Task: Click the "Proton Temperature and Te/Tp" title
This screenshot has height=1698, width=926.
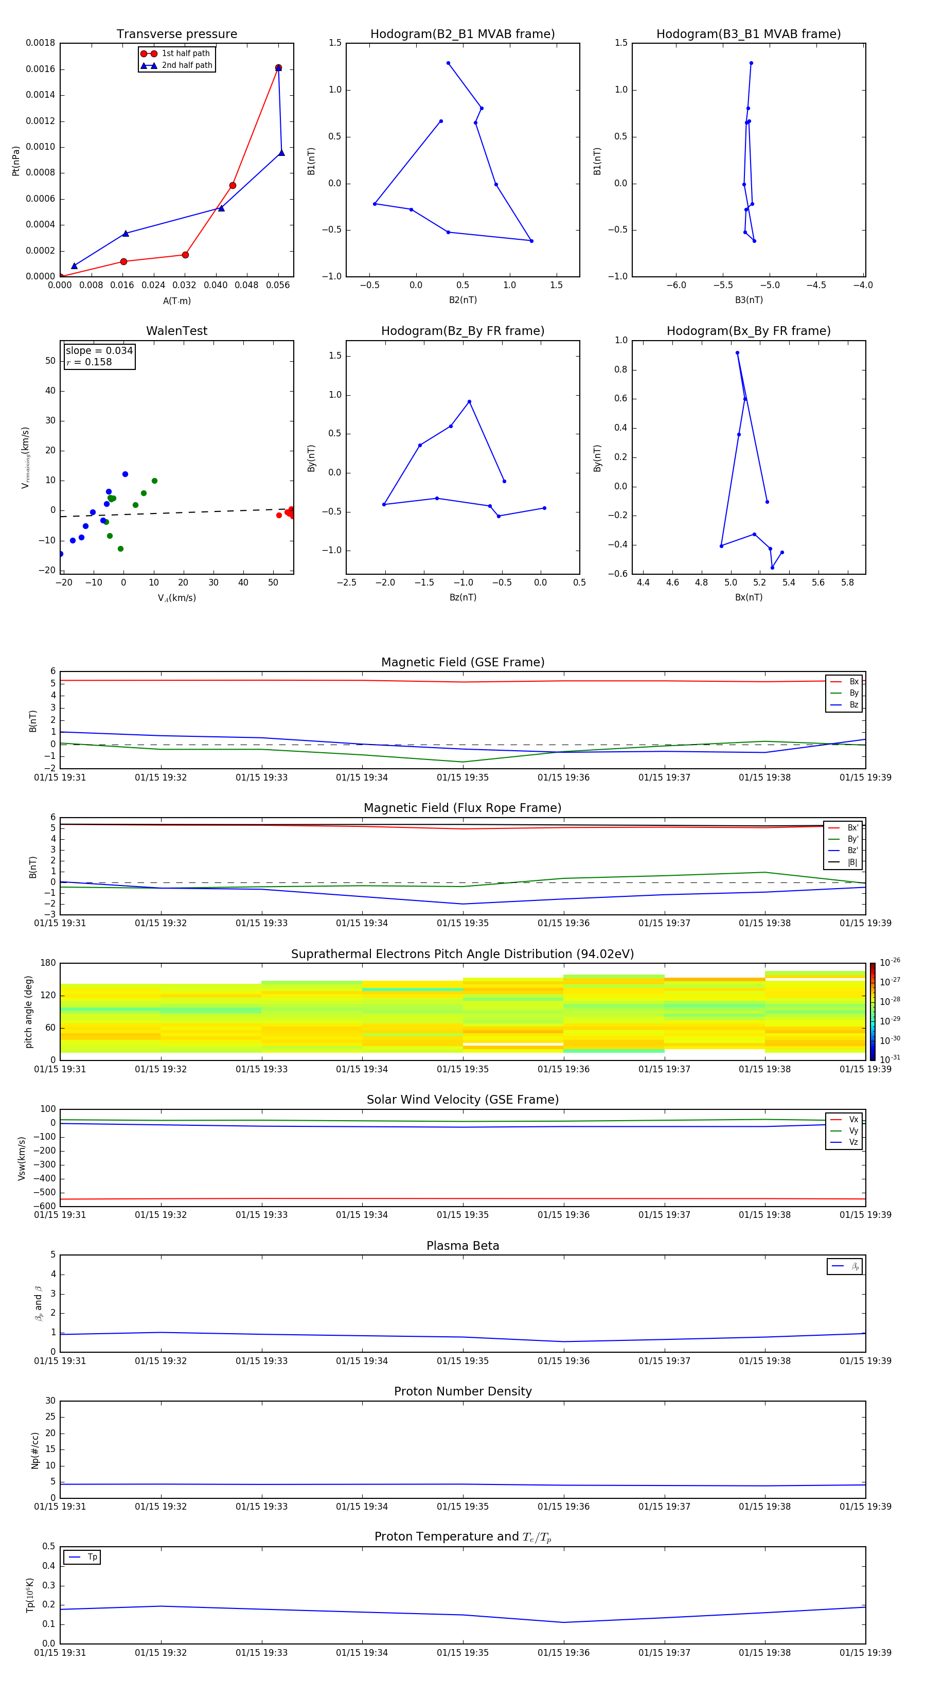Action: click(462, 1537)
